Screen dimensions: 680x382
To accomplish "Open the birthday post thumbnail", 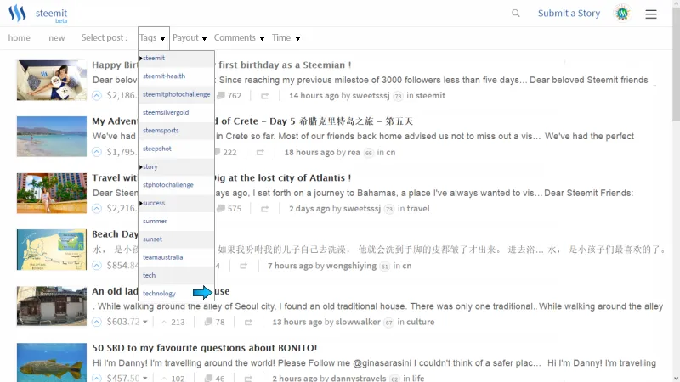I will [x=52, y=80].
